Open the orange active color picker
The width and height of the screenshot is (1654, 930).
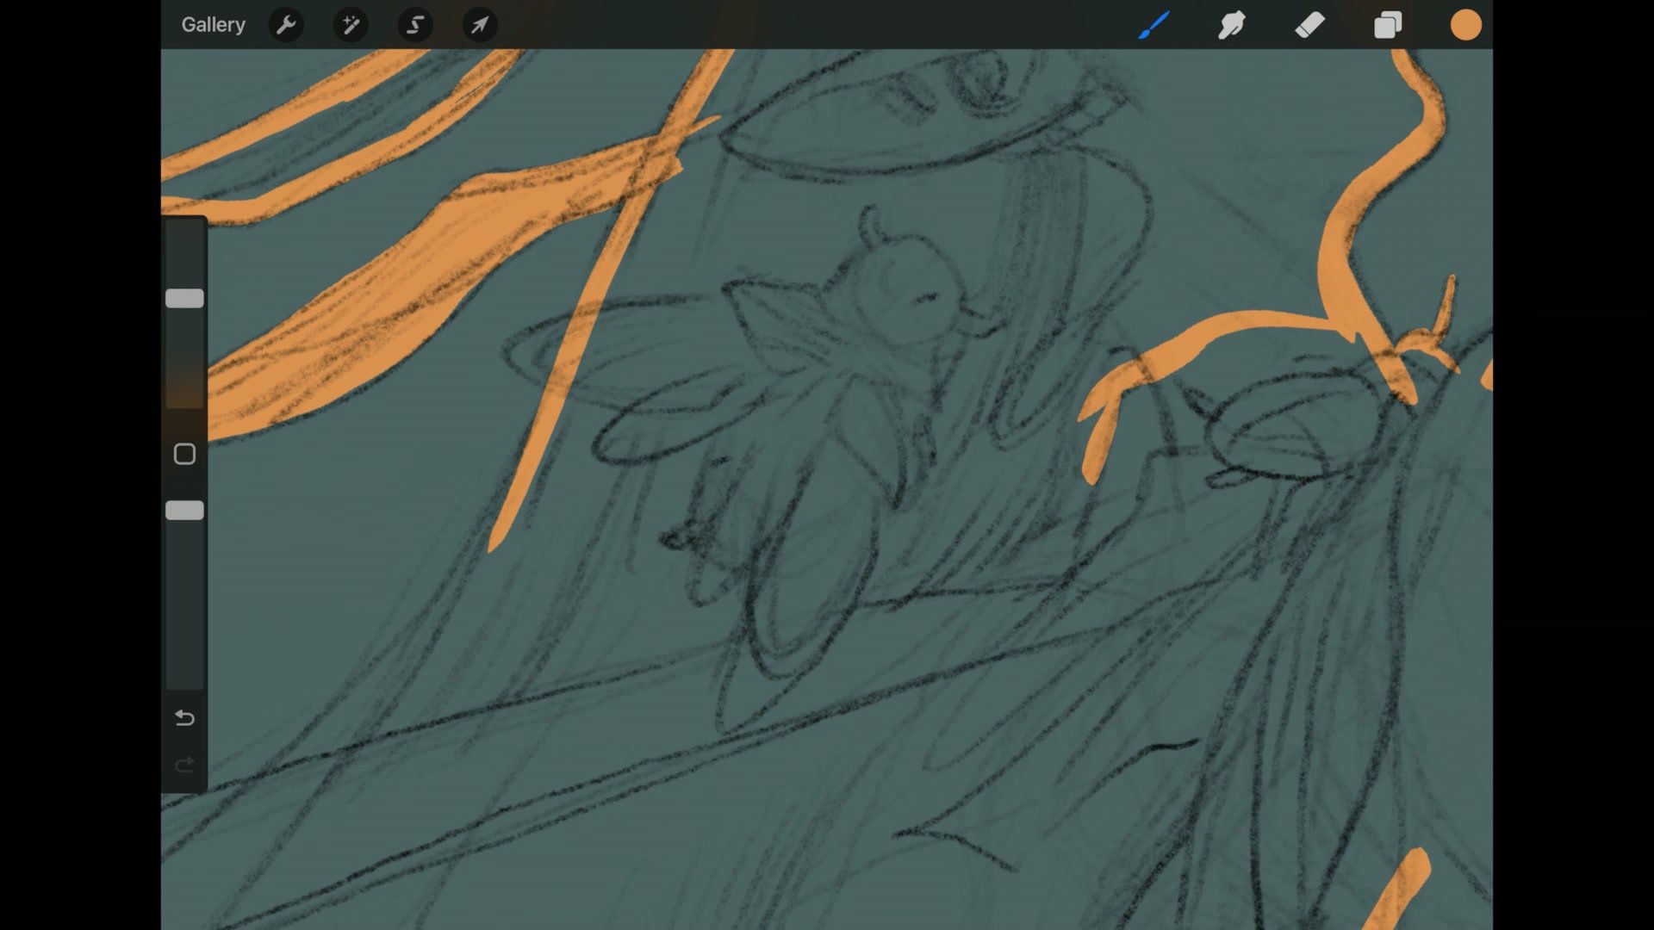pyautogui.click(x=1465, y=25)
